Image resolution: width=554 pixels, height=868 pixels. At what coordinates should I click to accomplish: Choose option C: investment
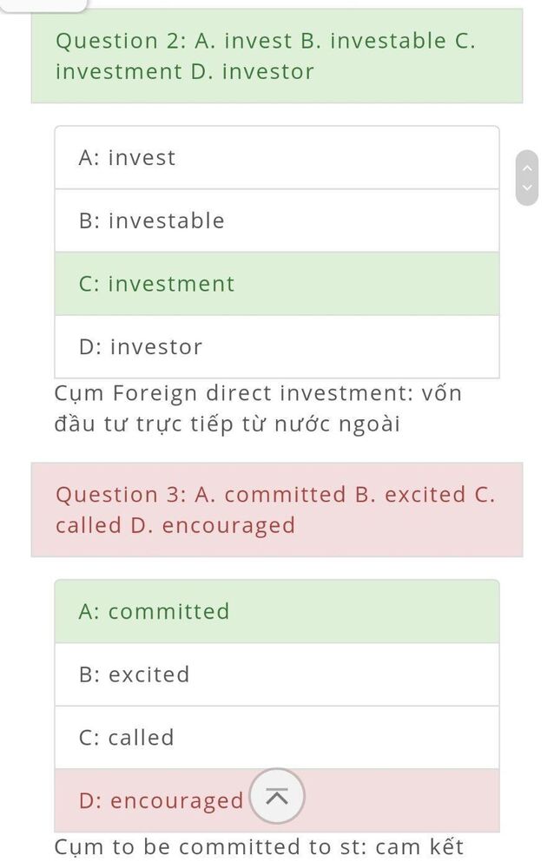point(277,284)
